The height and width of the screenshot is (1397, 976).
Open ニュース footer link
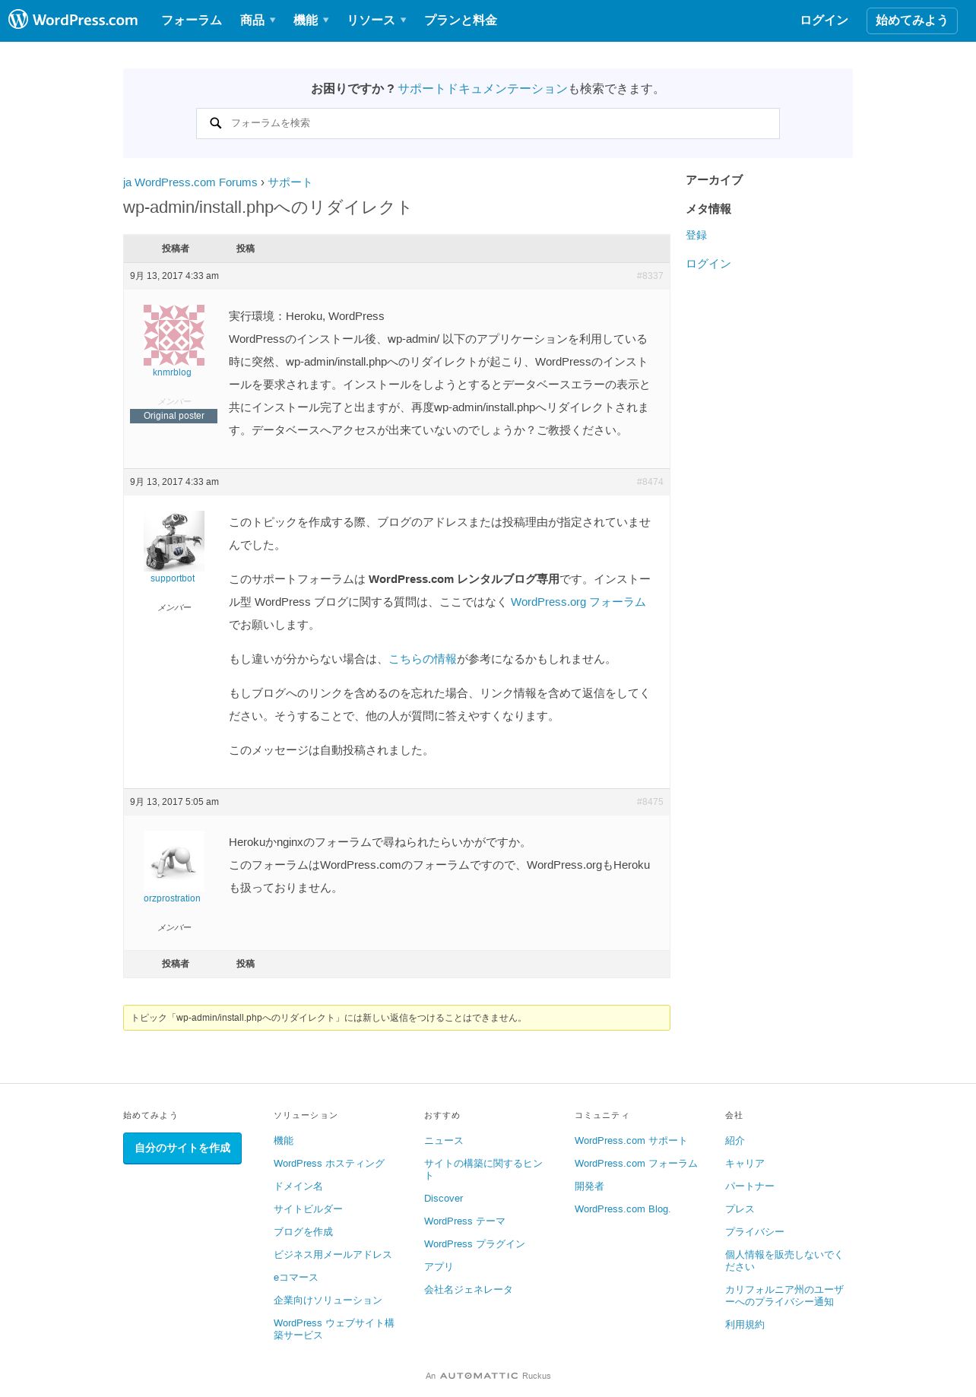pos(443,1141)
